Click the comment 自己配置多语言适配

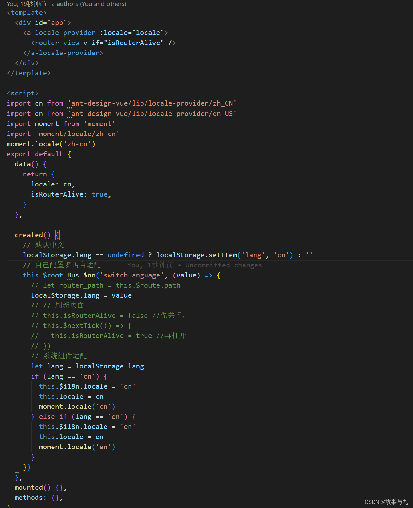click(62, 265)
